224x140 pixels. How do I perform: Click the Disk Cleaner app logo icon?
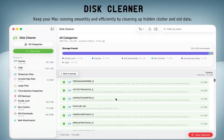15,38
